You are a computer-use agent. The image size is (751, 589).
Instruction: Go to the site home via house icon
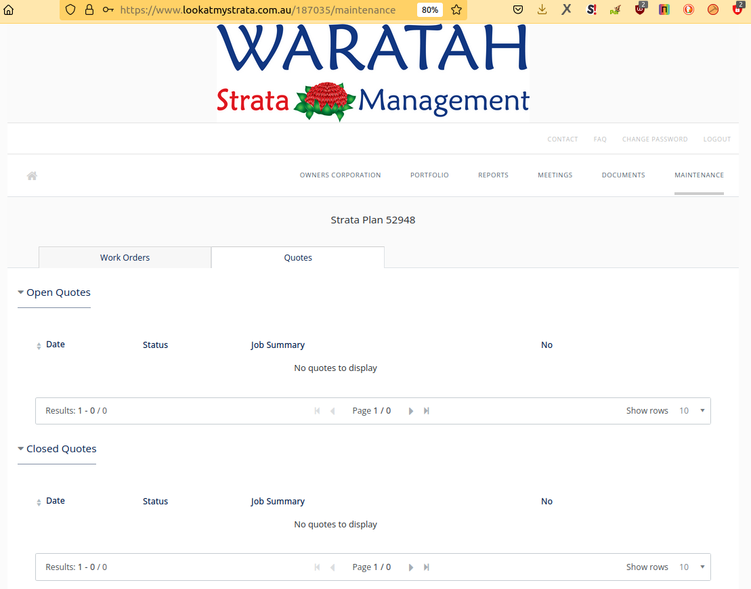point(32,176)
